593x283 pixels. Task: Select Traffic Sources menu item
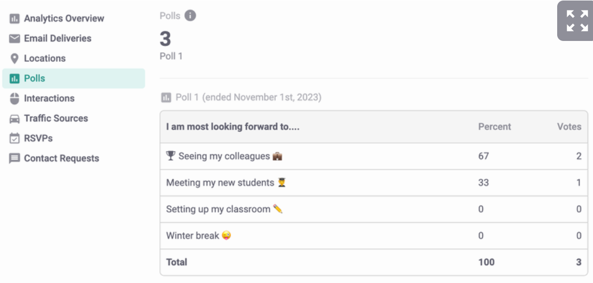pyautogui.click(x=56, y=118)
